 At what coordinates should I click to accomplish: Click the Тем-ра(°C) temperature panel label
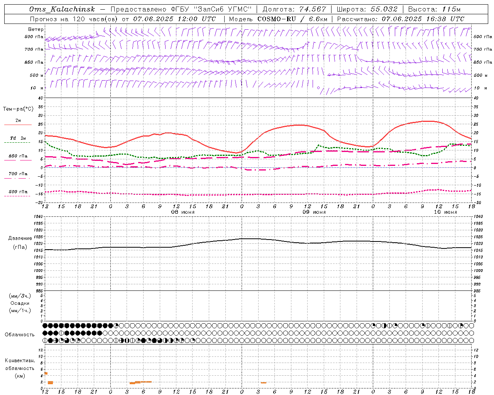coord(18,109)
